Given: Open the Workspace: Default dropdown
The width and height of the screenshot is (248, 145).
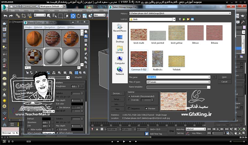Looking at the screenshot, I should 51,7.
